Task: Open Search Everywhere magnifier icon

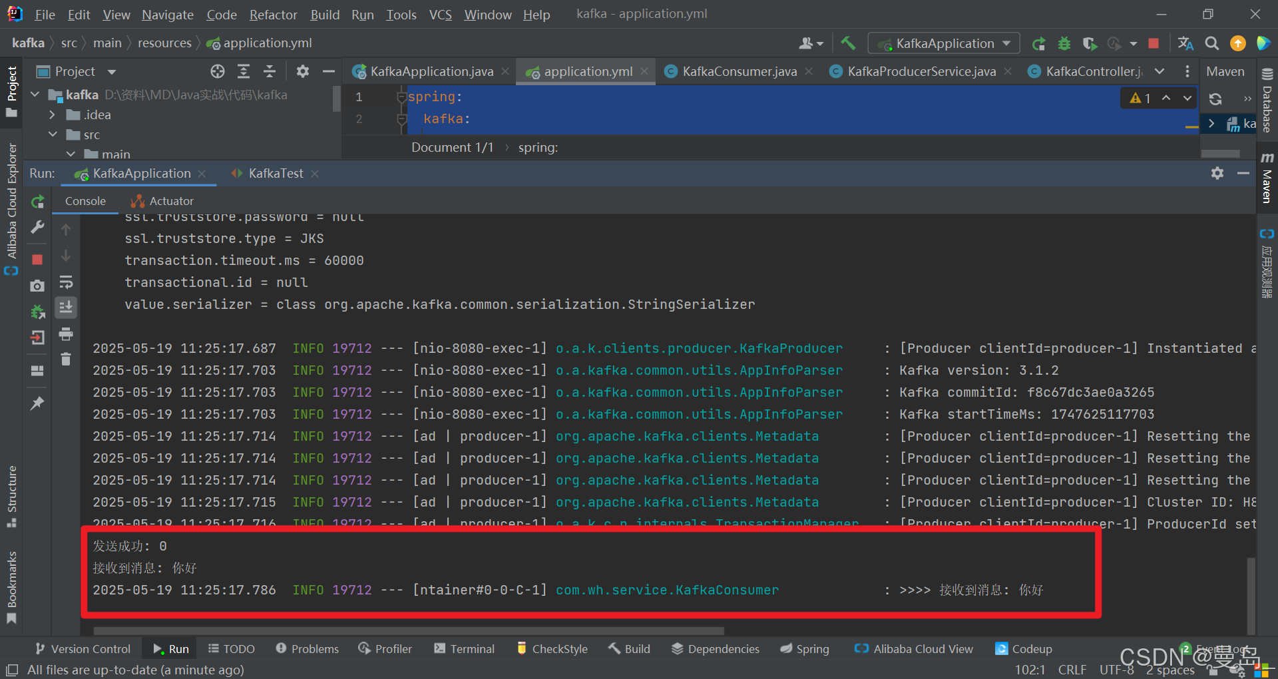Action: pos(1212,44)
